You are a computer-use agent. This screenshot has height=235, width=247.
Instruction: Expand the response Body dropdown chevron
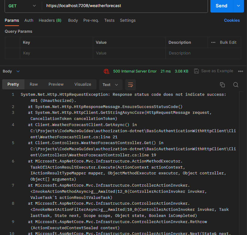[x=18, y=71]
